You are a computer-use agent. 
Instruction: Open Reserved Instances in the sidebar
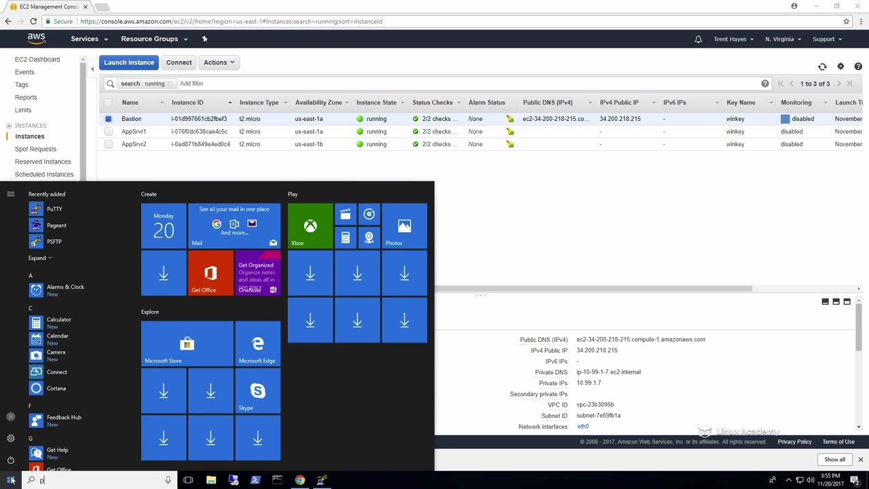[x=43, y=162]
